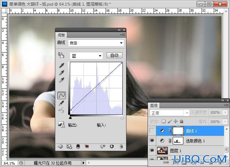Click the clip to layer circle icon
Screen dimensions: 230x167
(78, 146)
